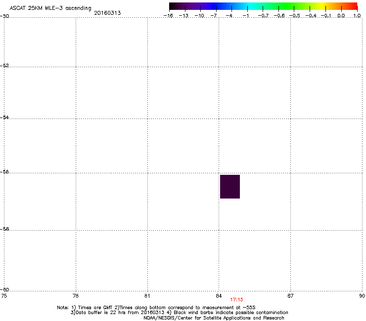This screenshot has height=321, width=366.
Task: Click the 1.0 color bar label
Action: [357, 16]
